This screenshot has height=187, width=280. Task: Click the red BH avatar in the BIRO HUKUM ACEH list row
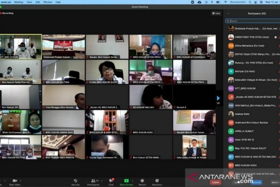[231, 165]
